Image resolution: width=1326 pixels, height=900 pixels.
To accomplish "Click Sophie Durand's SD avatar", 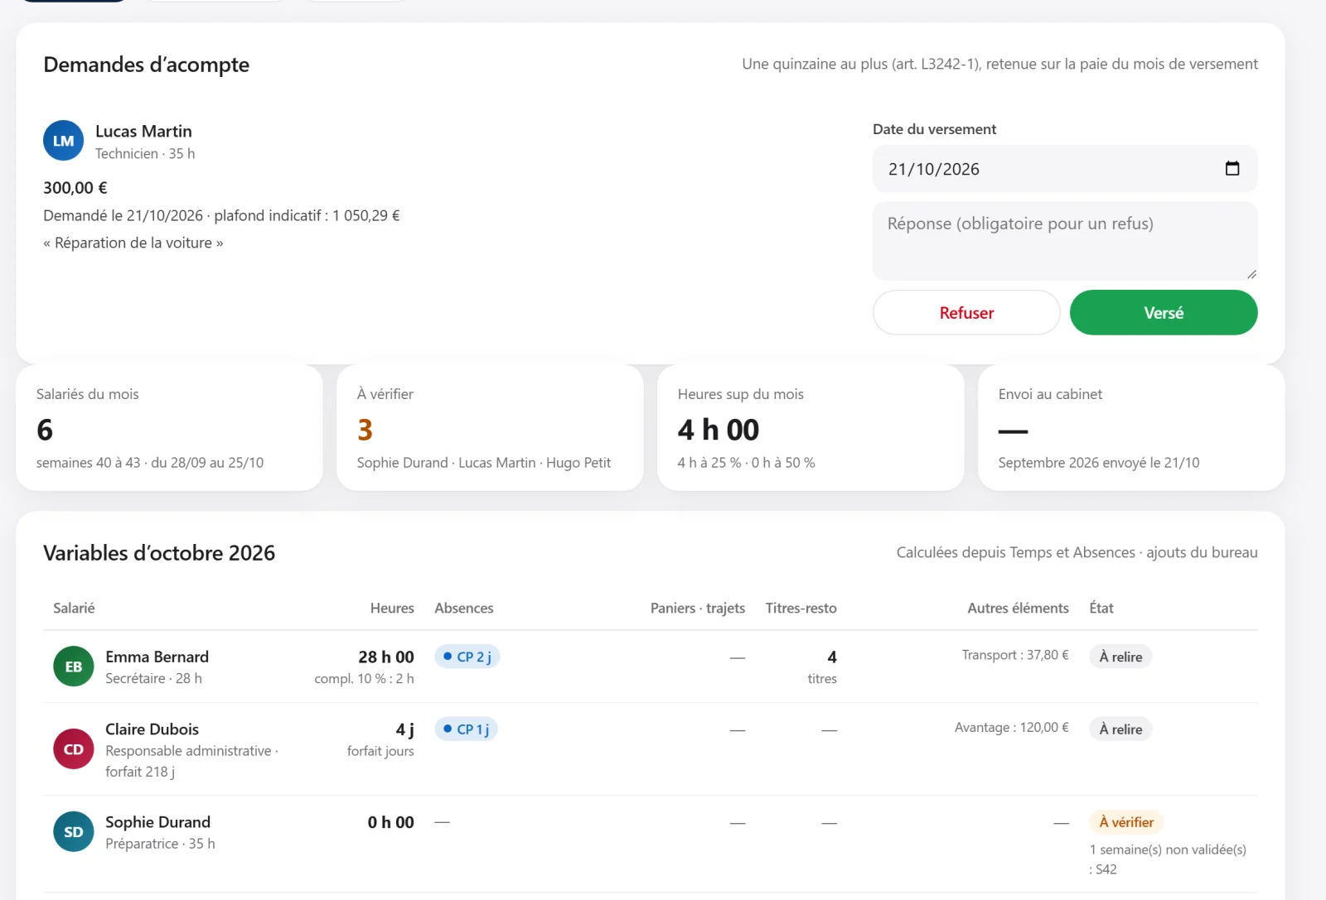I will [74, 832].
